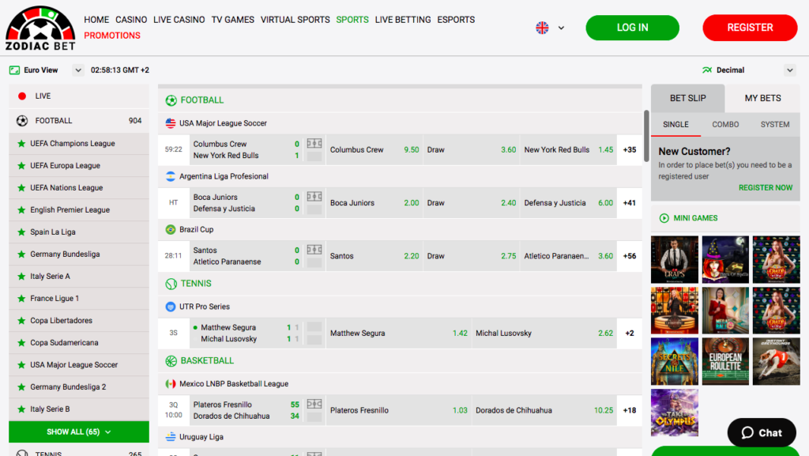
Task: Click the Euro View layout icon
Action: 14,70
